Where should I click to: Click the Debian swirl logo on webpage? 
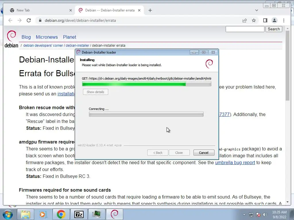(11, 36)
